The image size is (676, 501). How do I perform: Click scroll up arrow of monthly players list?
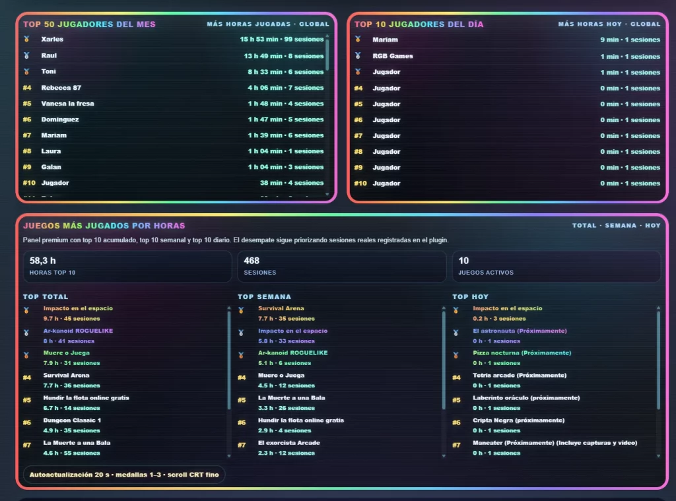click(327, 36)
